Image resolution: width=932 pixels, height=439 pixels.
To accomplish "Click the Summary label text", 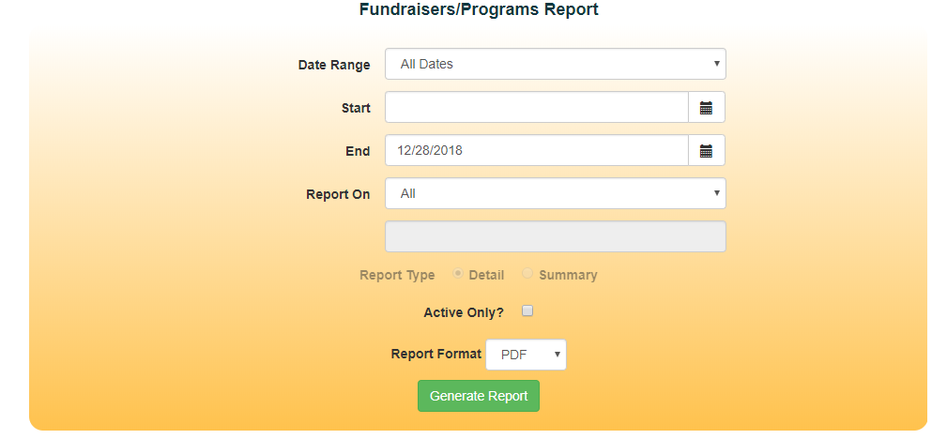I will [x=568, y=275].
